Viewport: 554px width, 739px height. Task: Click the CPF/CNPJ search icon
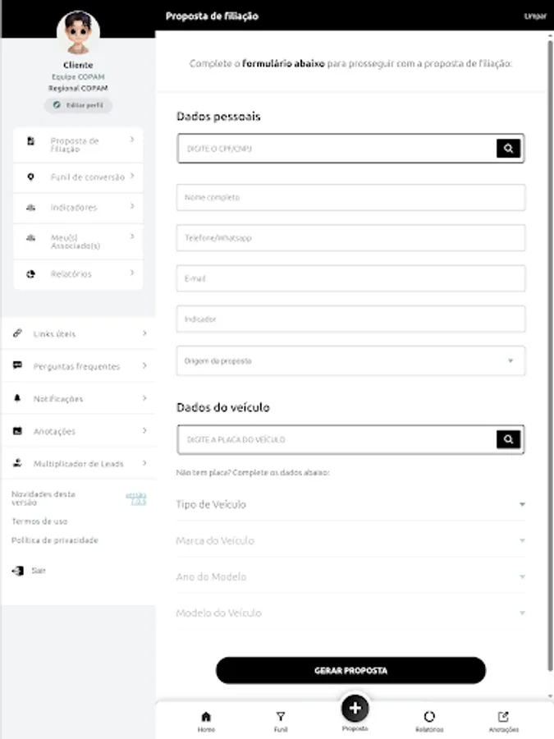tap(508, 149)
